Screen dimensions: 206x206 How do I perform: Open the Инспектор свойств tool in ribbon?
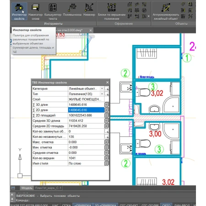click(x=19, y=11)
